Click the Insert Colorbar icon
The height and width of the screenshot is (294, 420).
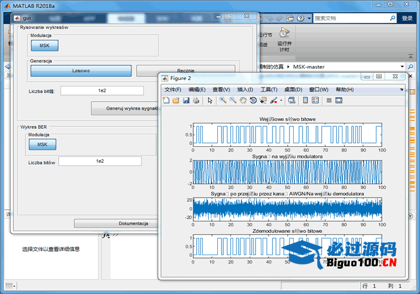click(x=305, y=101)
